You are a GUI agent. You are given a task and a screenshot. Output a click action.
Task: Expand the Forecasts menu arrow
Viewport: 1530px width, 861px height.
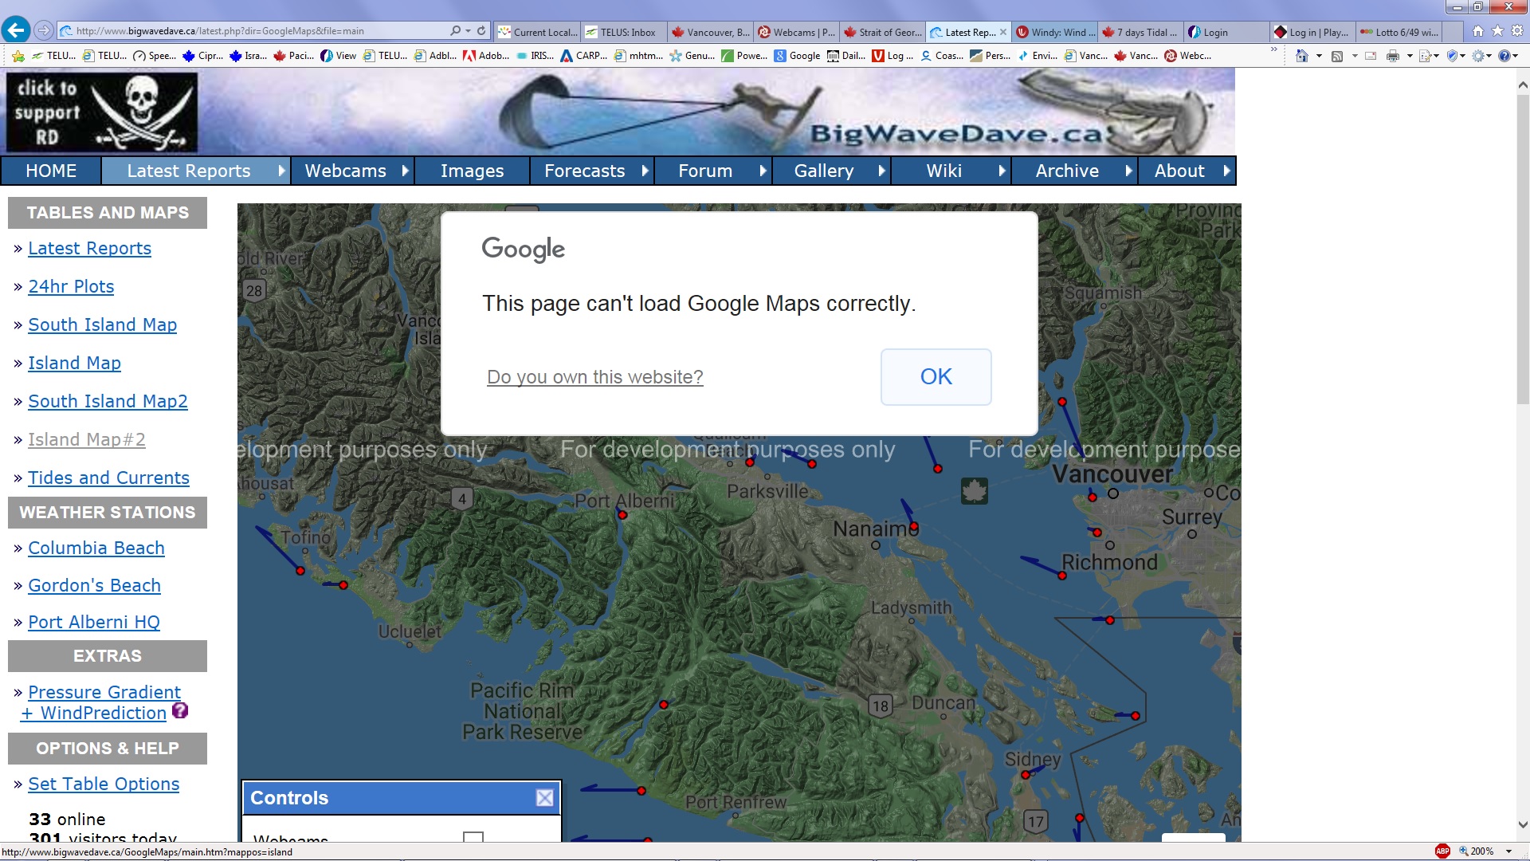(x=644, y=171)
